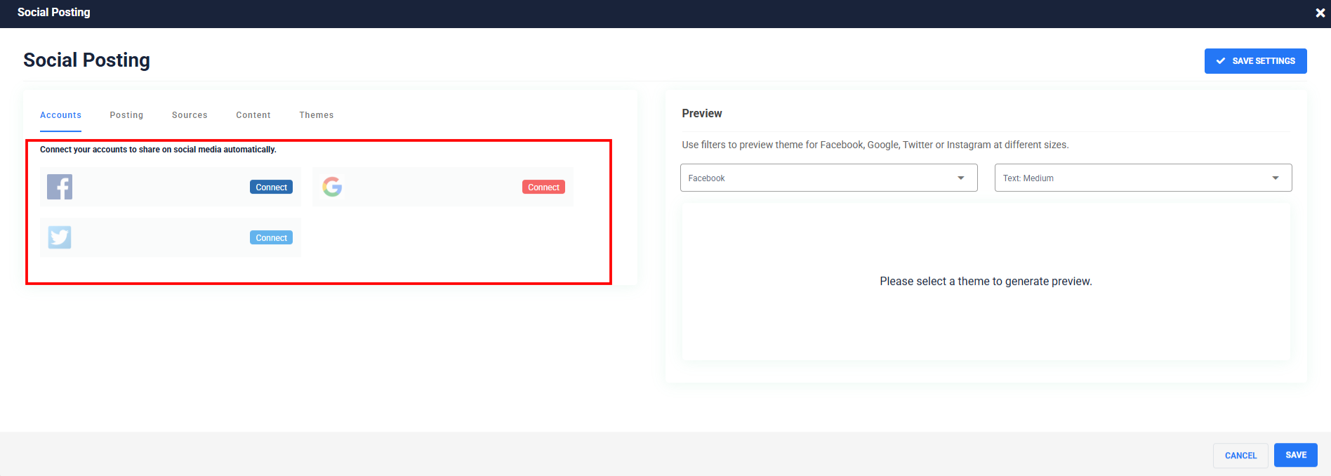
Task: Click the theme preview placeholder message
Action: point(986,282)
